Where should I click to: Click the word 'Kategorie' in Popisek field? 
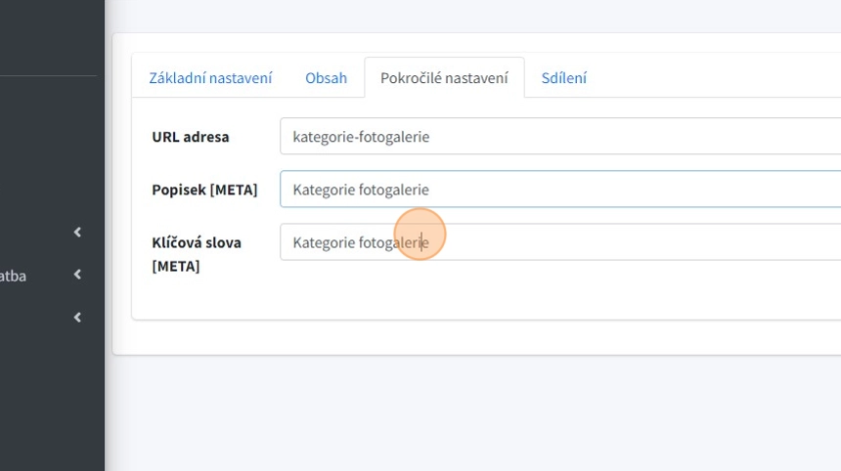point(324,190)
